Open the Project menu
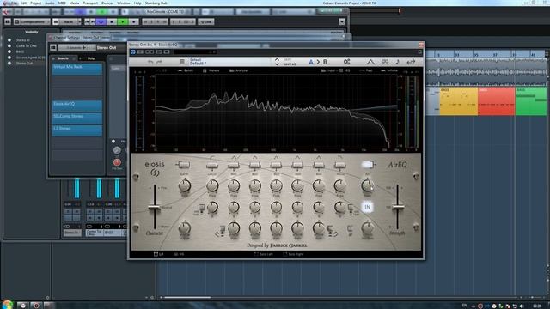Screen dimensions: 550x309 (x=35, y=3)
